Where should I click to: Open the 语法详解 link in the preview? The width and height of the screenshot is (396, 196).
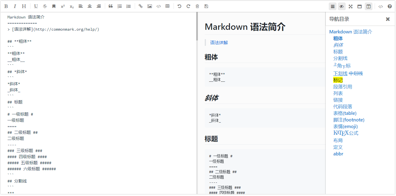tap(219, 43)
